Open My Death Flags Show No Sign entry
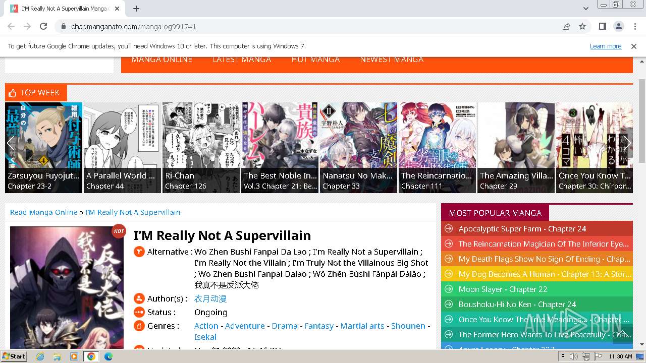 click(x=544, y=259)
